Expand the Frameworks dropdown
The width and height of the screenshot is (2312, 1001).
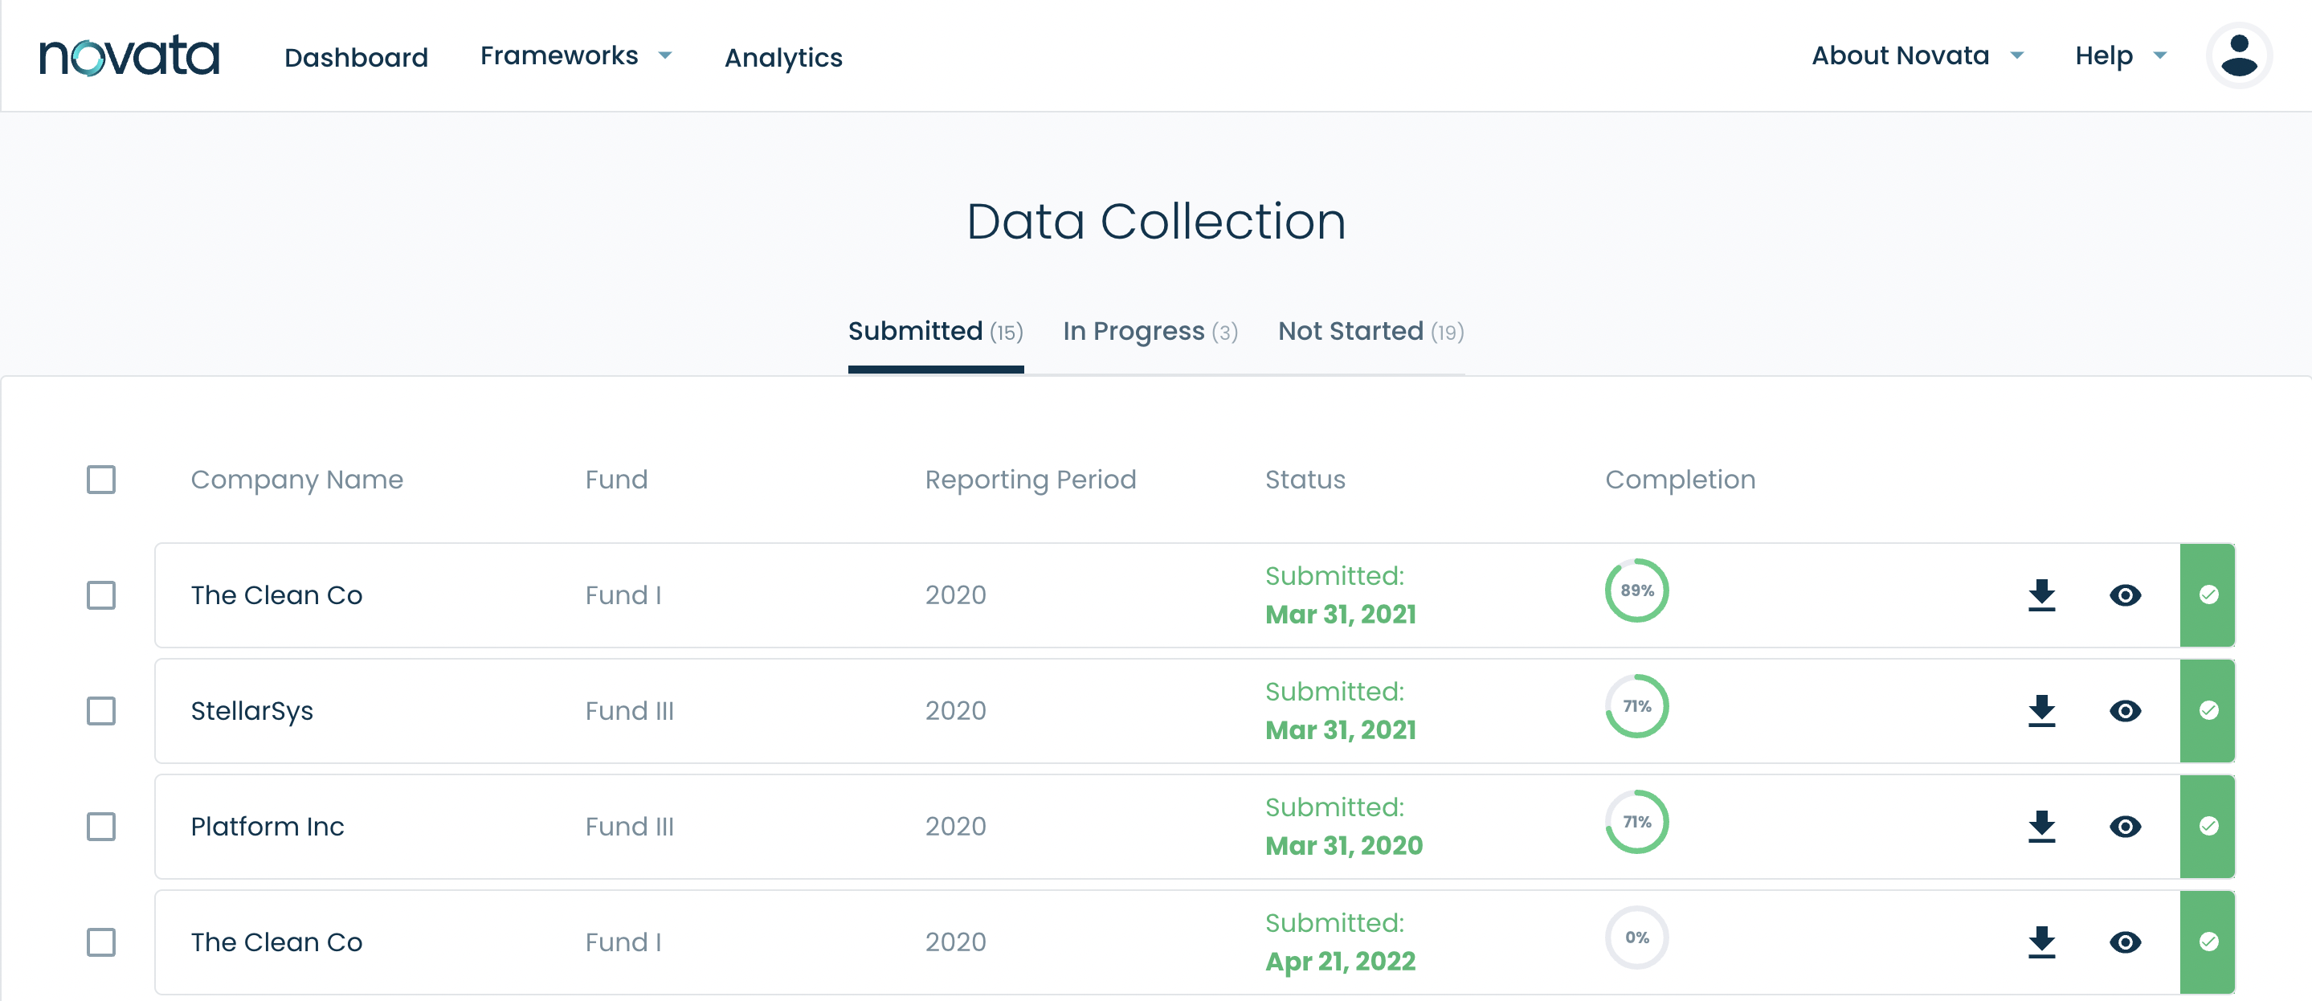tap(574, 55)
